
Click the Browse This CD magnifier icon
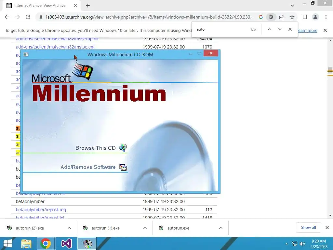point(123,148)
